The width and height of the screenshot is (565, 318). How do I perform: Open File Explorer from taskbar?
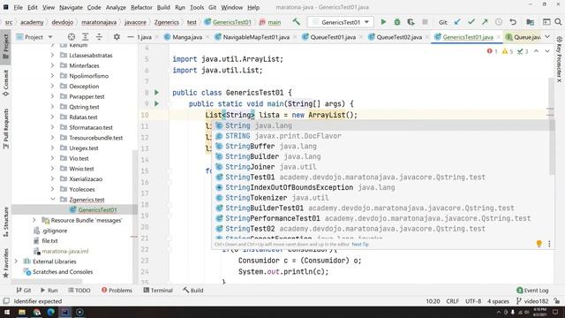[22, 312]
